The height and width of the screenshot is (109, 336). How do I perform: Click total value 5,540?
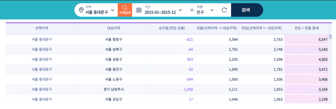pos(323,49)
